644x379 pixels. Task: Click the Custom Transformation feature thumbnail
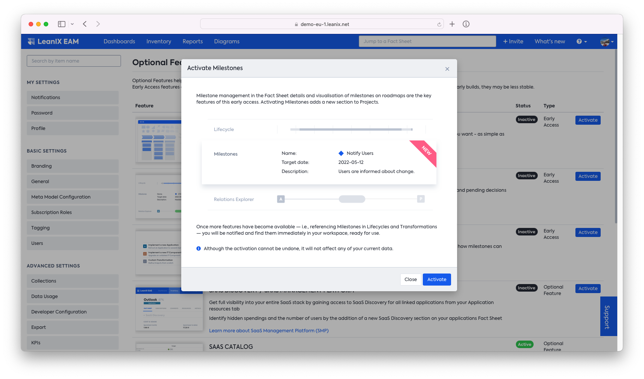158,253
